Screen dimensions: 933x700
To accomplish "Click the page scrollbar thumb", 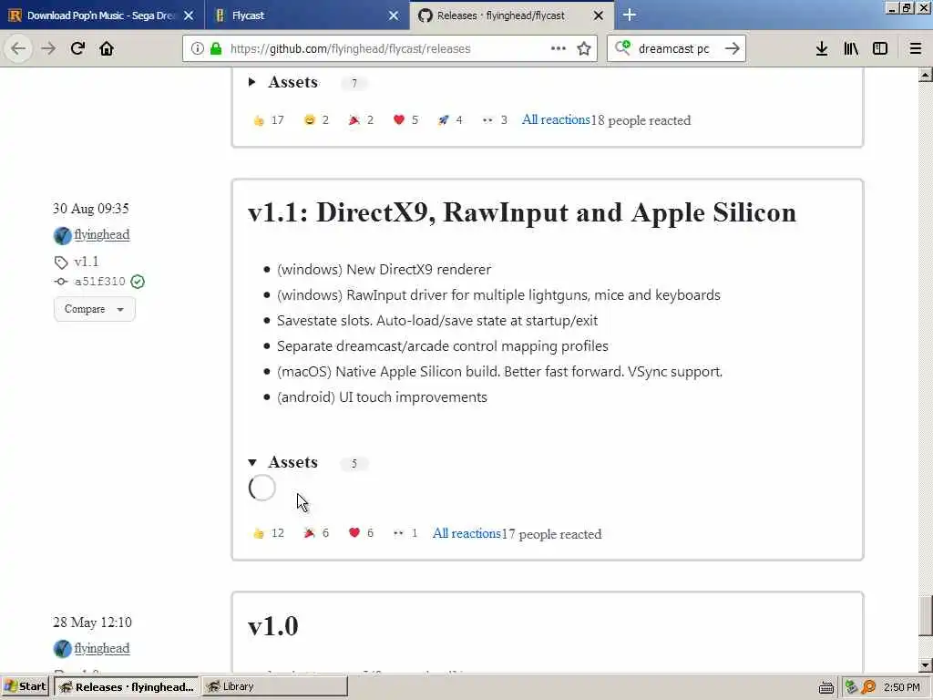I will point(925,616).
